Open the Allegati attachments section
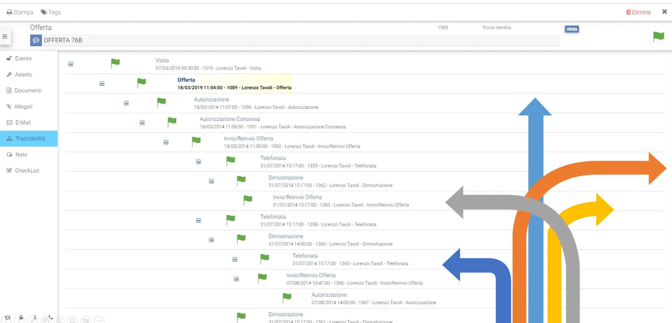Viewport: 672px width, 323px height. click(x=23, y=107)
